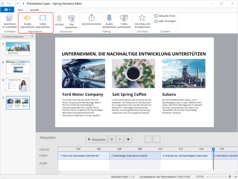Close the Folienminiaturen panel
Image resolution: width=238 pixels, height=179 pixels.
tap(32, 36)
